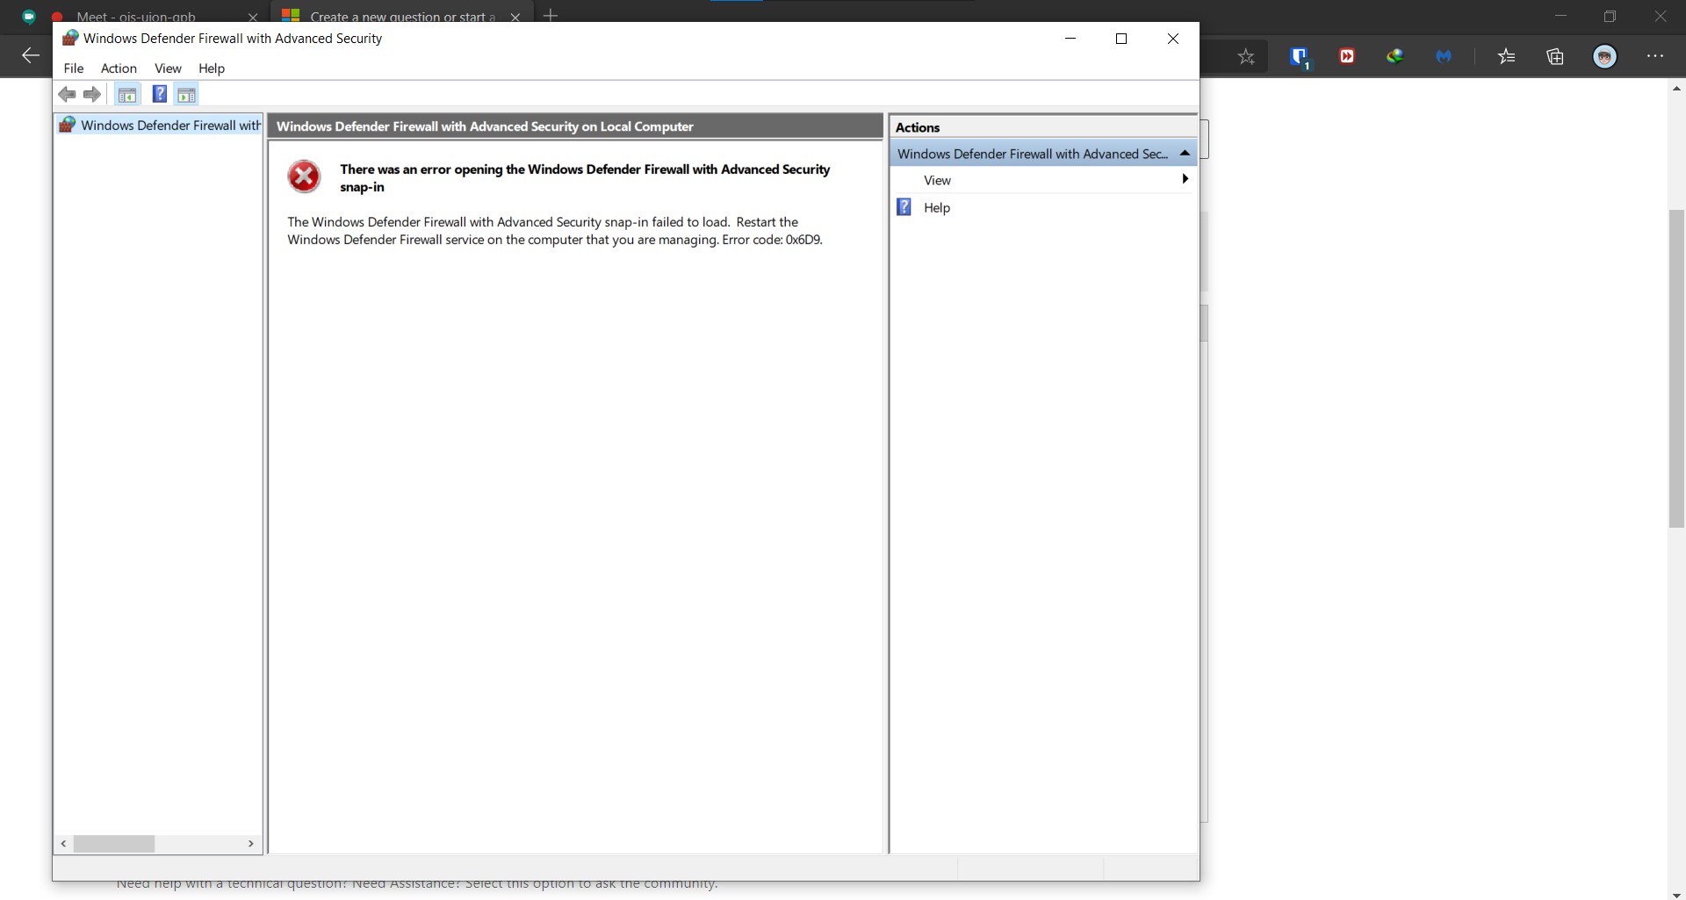Close the 'Create a new question' browser tab
This screenshot has height=900, width=1686.
click(x=515, y=17)
